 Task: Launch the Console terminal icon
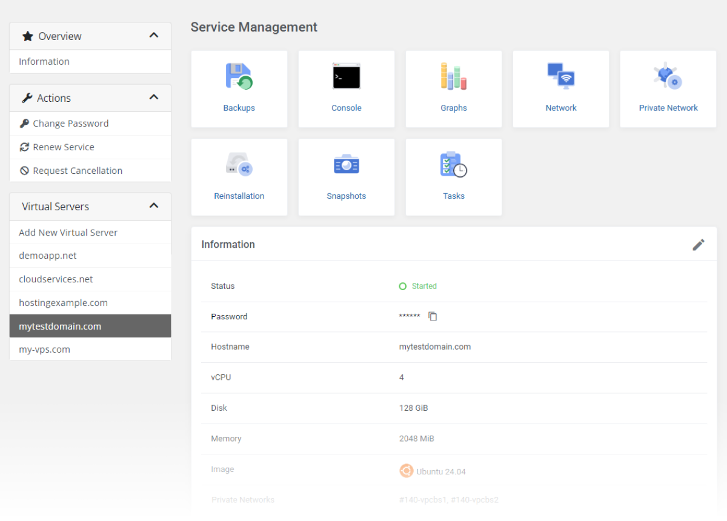click(x=347, y=76)
